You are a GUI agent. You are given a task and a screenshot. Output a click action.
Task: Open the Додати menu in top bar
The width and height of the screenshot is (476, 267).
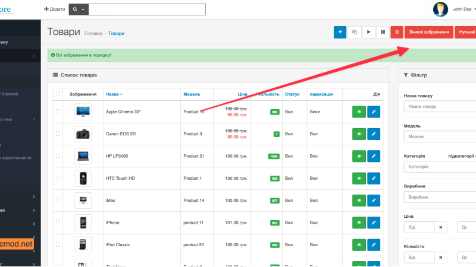55,9
